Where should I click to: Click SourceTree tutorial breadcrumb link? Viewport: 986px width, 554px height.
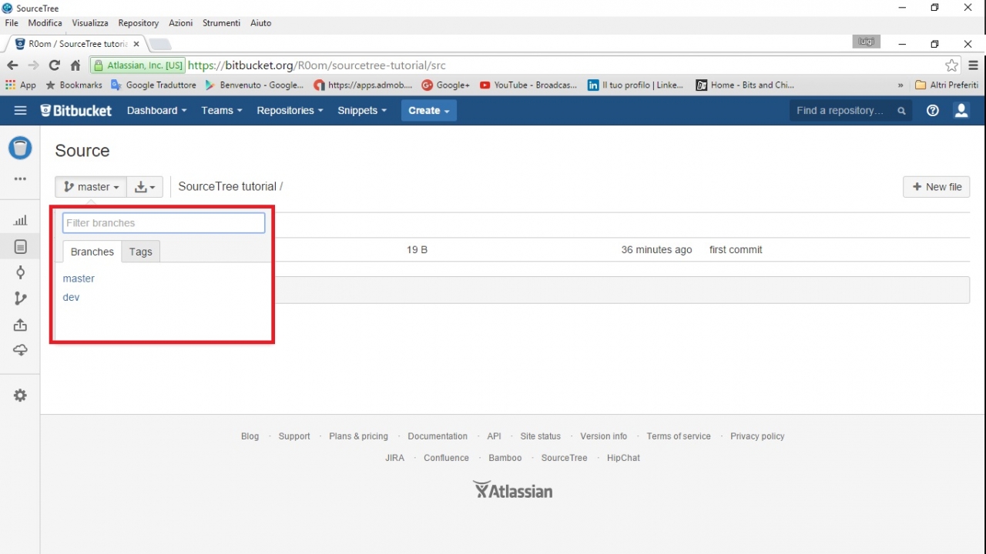coord(227,186)
